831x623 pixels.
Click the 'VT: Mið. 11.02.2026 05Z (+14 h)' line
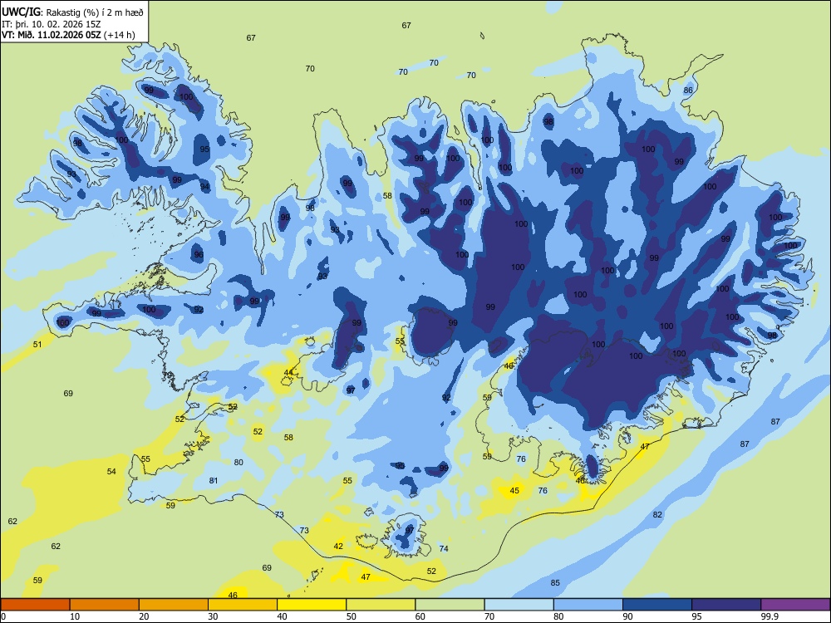tap(68, 35)
